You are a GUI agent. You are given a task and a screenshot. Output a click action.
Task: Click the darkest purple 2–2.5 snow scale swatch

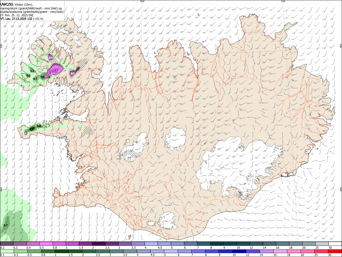coord(99,244)
